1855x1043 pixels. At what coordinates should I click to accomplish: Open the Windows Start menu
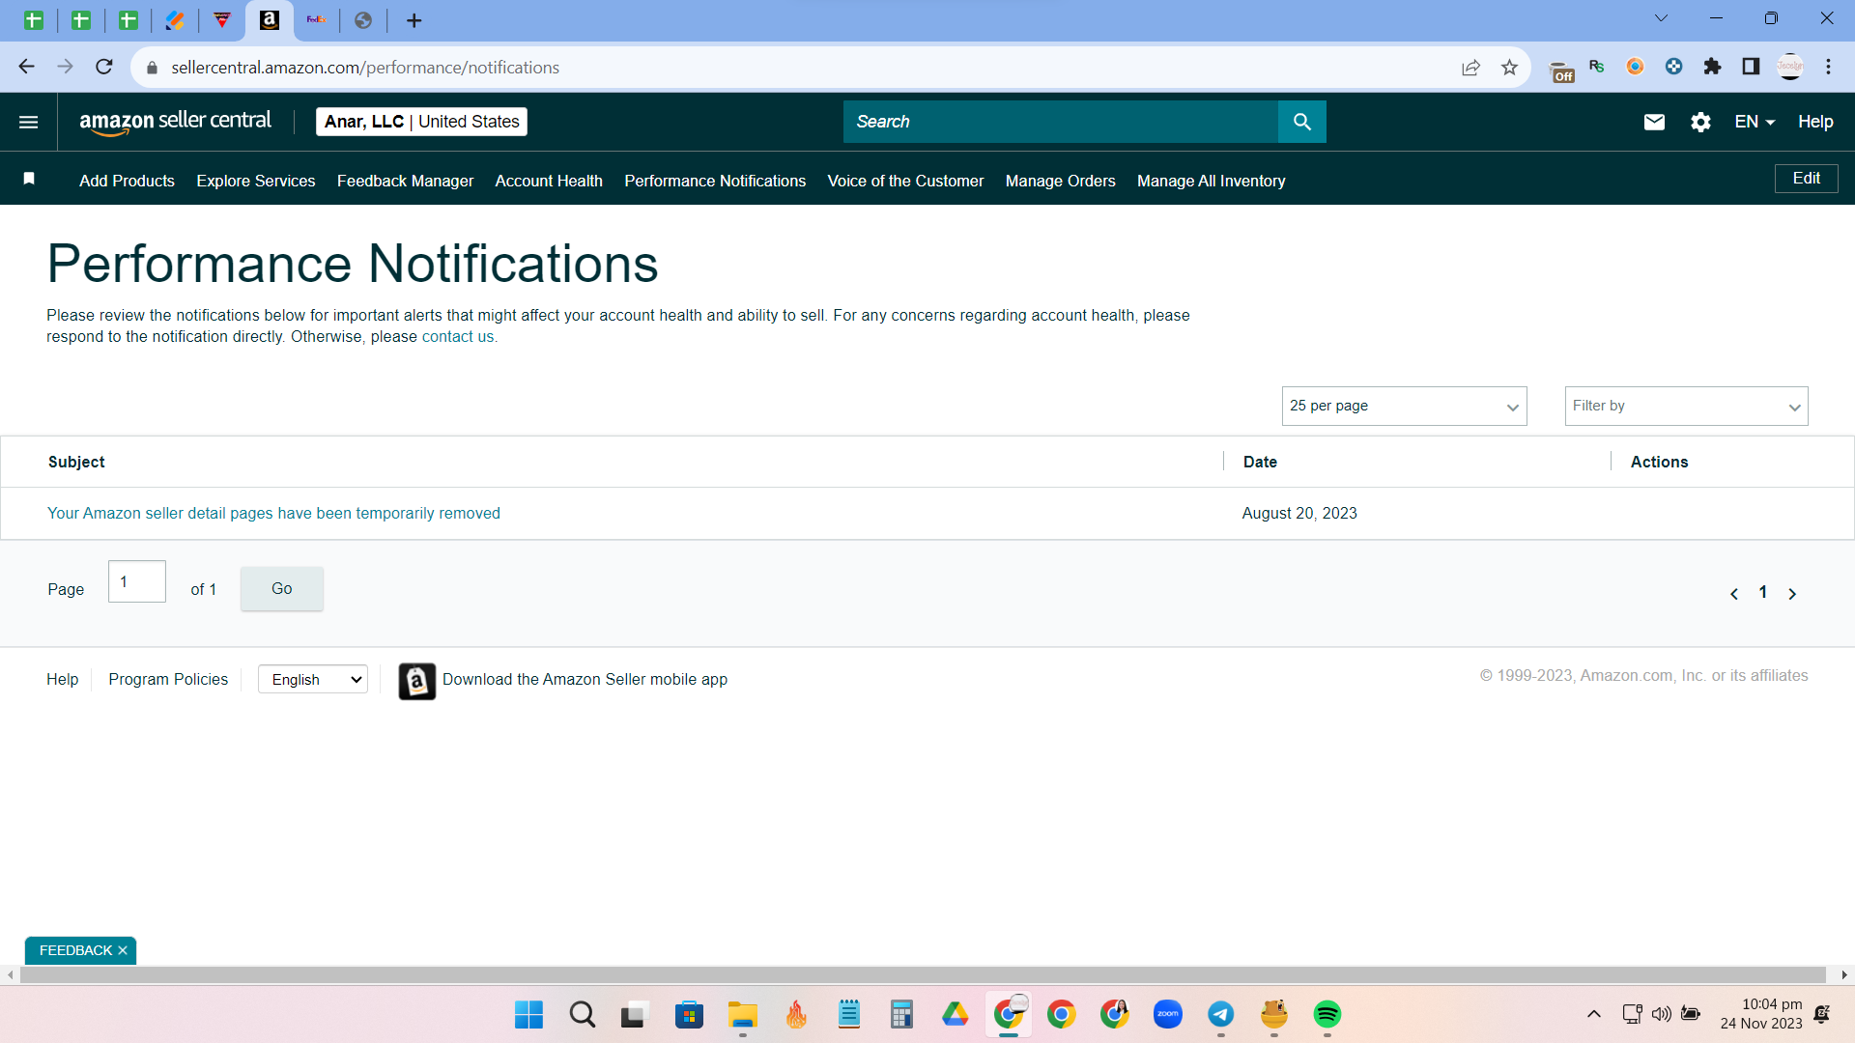(x=528, y=1014)
